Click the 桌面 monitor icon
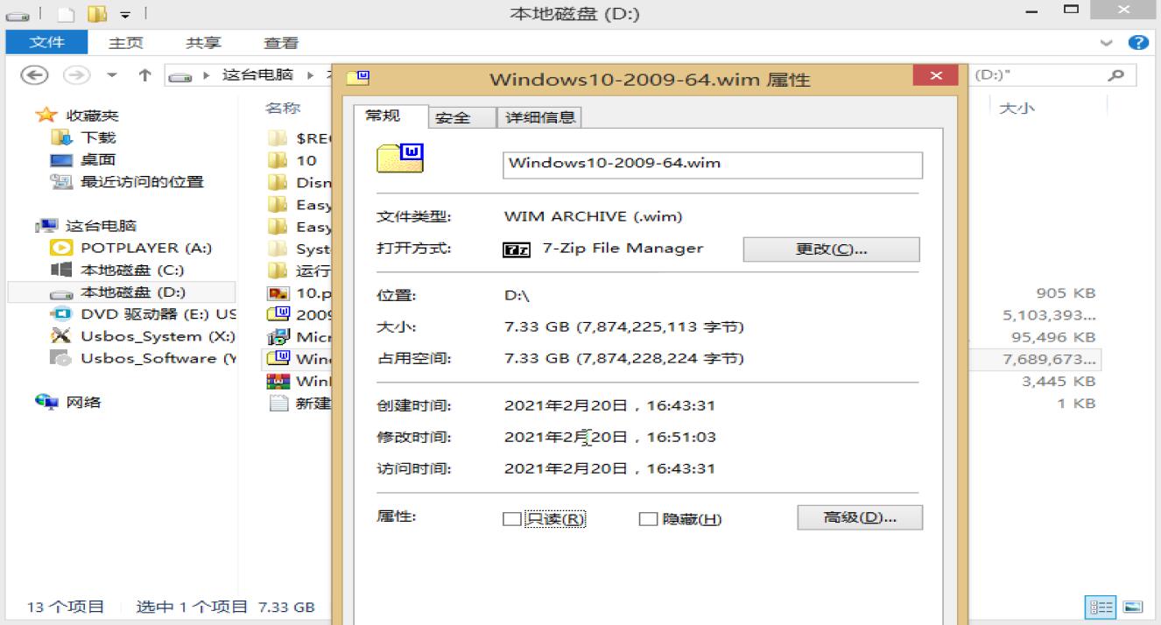The height and width of the screenshot is (625, 1161). tap(60, 160)
